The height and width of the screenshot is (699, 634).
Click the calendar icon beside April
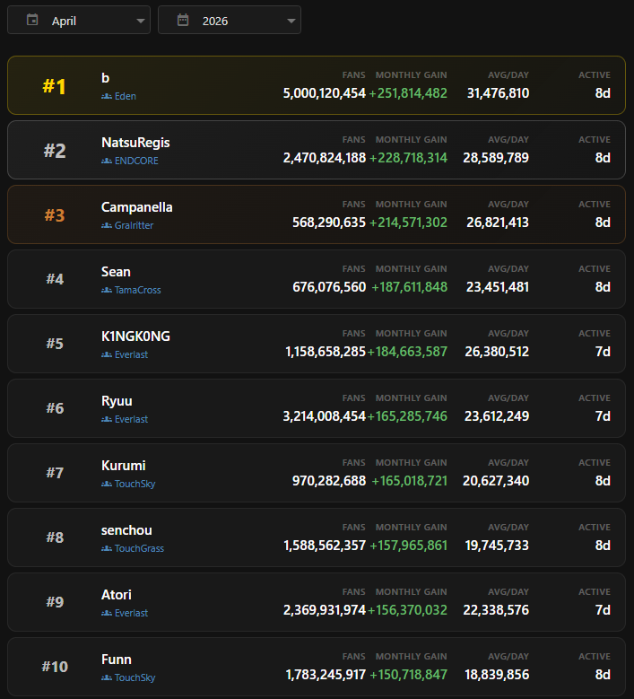[32, 20]
